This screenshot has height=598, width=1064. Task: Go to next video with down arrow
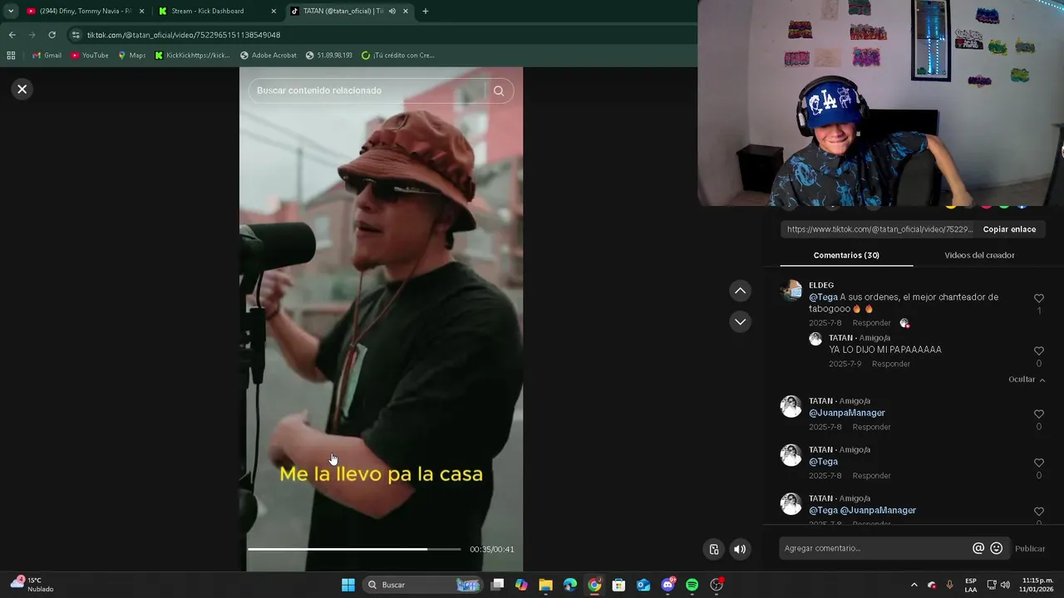tap(740, 321)
